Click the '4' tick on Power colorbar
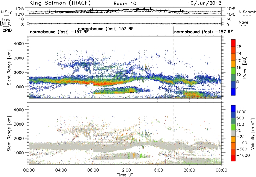This screenshot has height=177, width=256. [x=237, y=88]
